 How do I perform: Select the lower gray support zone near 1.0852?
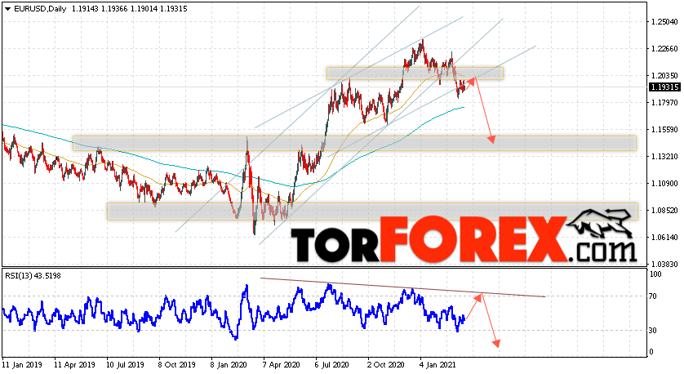point(372,211)
